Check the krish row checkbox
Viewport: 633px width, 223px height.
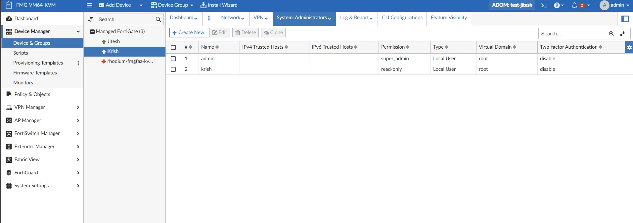173,69
